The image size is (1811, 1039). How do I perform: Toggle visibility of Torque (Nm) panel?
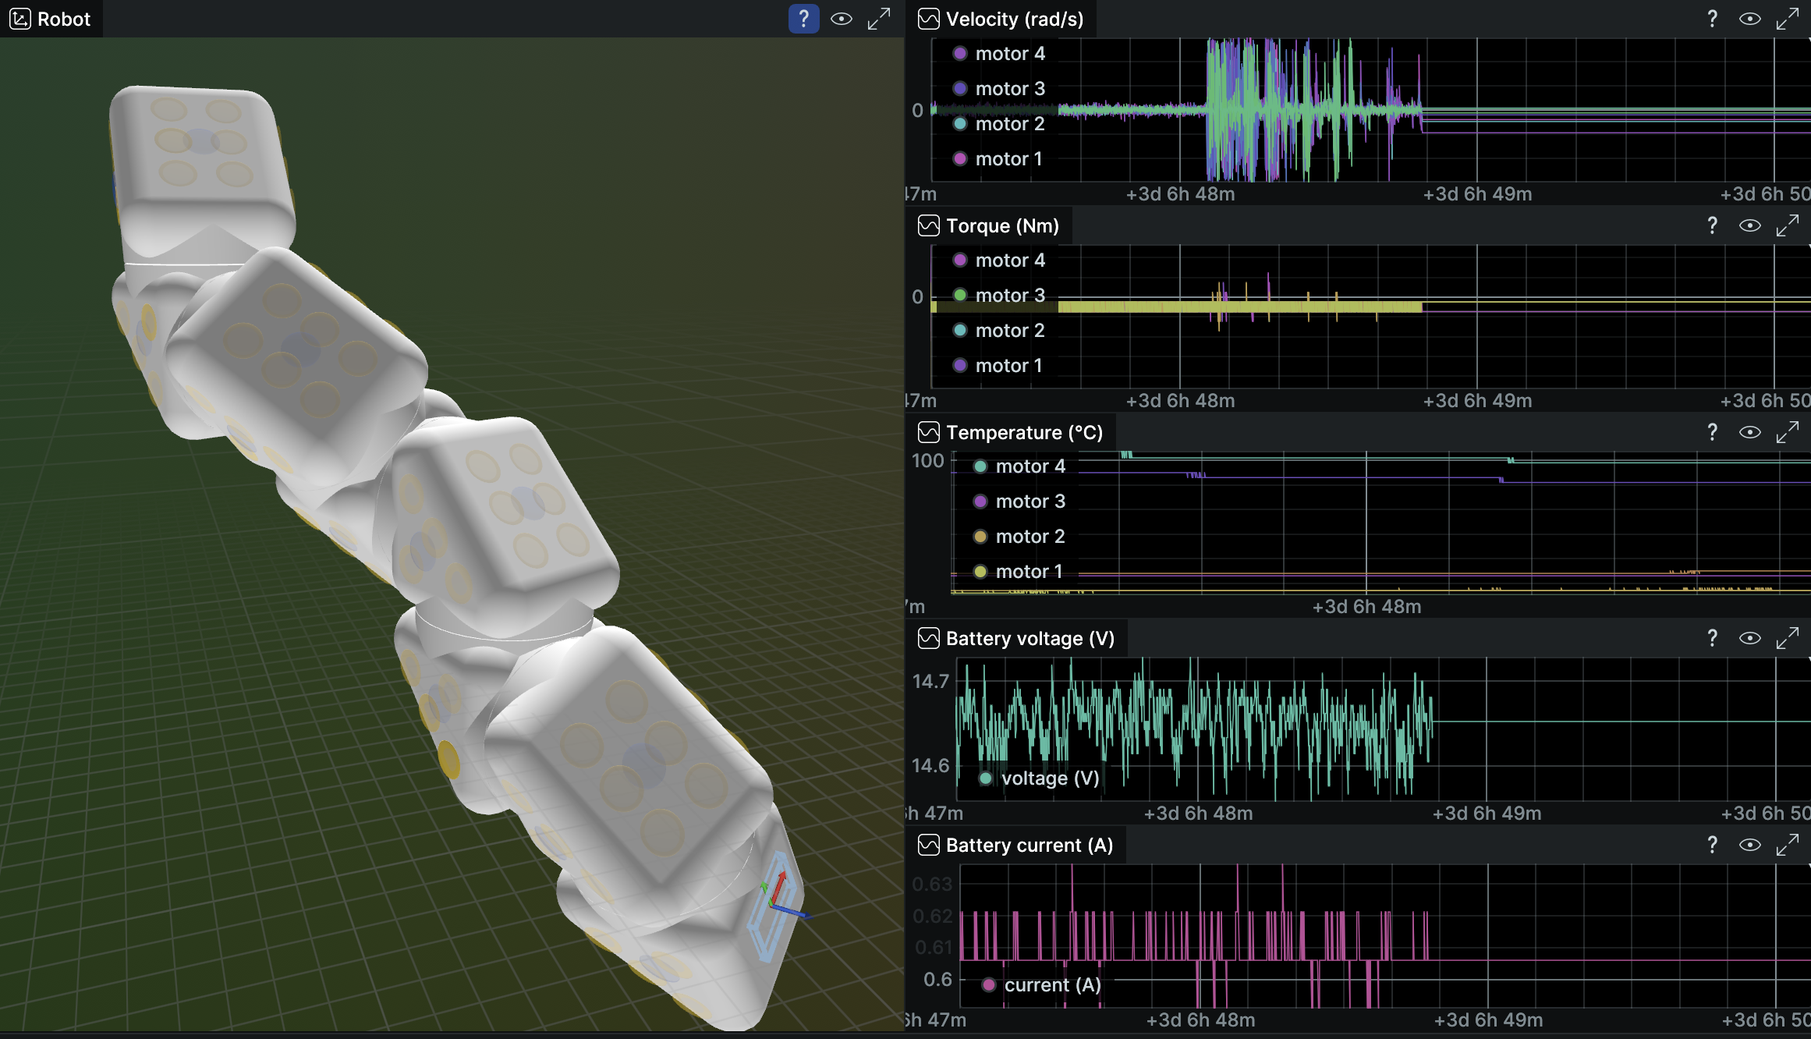(x=1750, y=225)
